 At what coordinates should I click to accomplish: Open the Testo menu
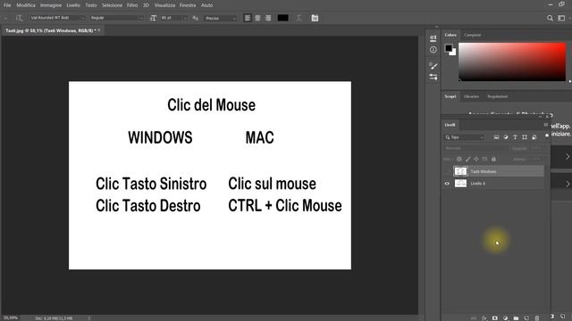91,5
